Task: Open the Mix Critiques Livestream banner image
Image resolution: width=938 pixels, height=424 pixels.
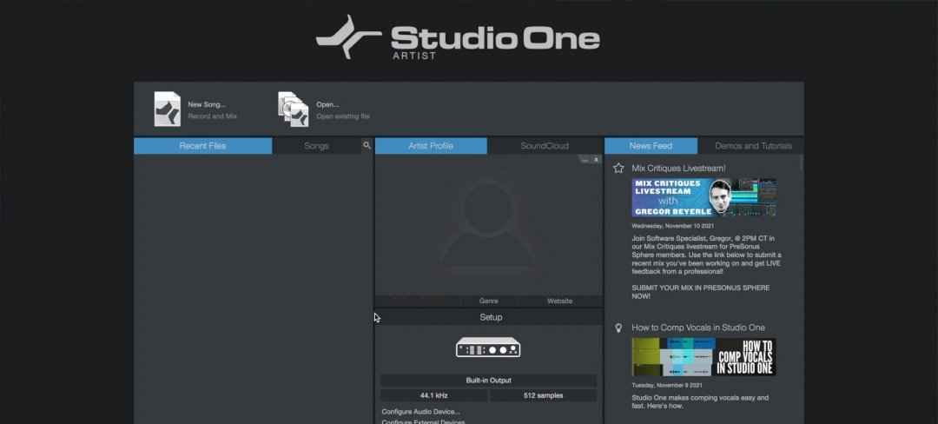Action: click(704, 197)
